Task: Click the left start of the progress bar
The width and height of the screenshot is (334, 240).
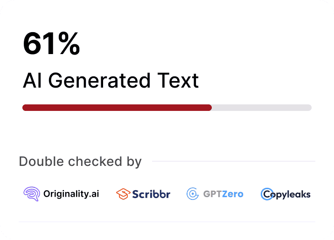Action: coord(25,108)
